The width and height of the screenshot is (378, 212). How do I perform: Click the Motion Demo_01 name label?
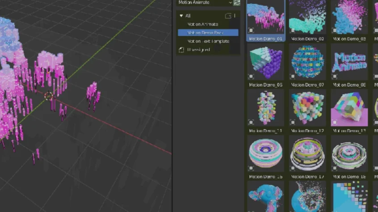pyautogui.click(x=266, y=39)
